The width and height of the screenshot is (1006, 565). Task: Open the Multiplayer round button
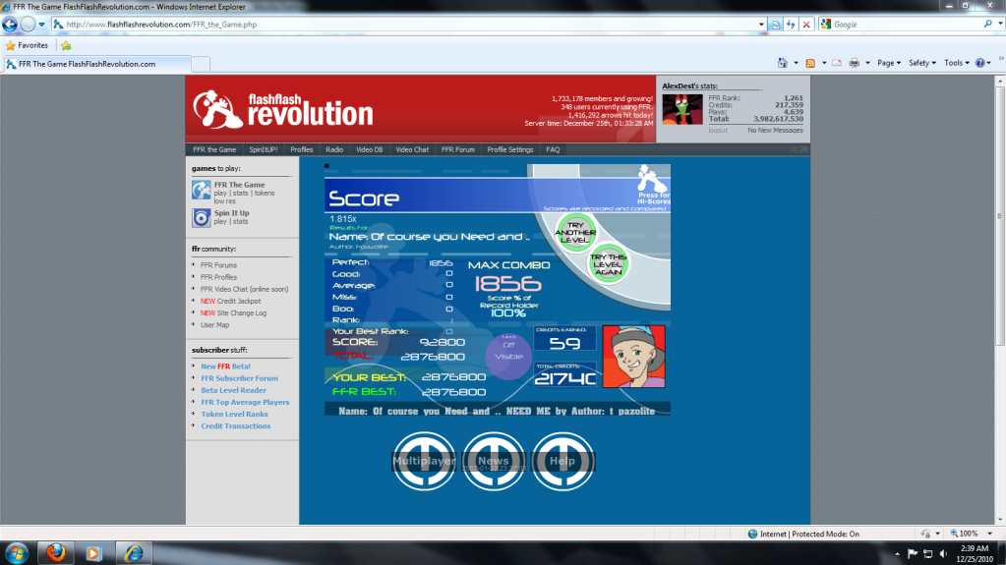(424, 461)
